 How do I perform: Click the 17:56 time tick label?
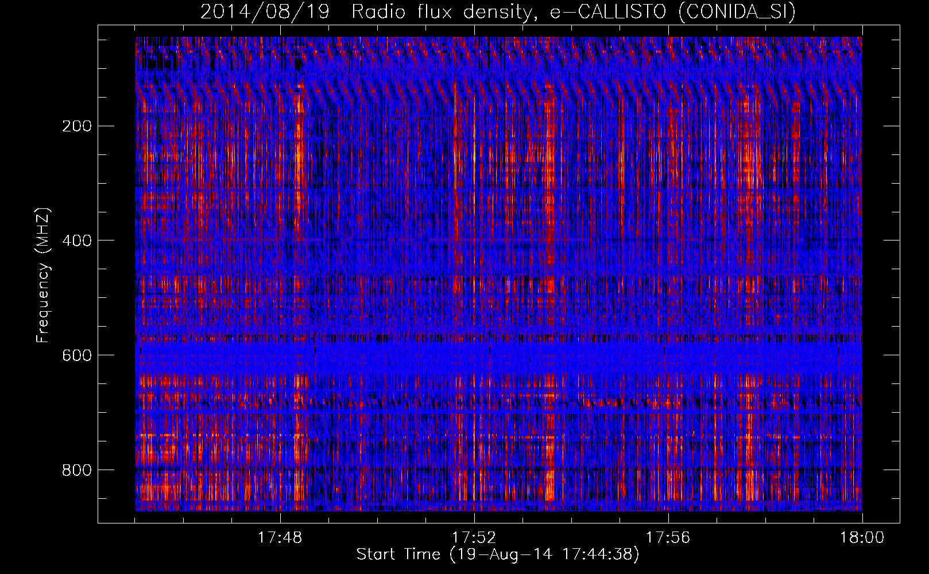click(668, 537)
